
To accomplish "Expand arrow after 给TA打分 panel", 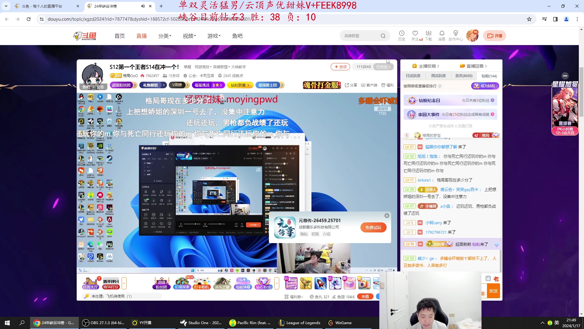I will (x=124, y=283).
